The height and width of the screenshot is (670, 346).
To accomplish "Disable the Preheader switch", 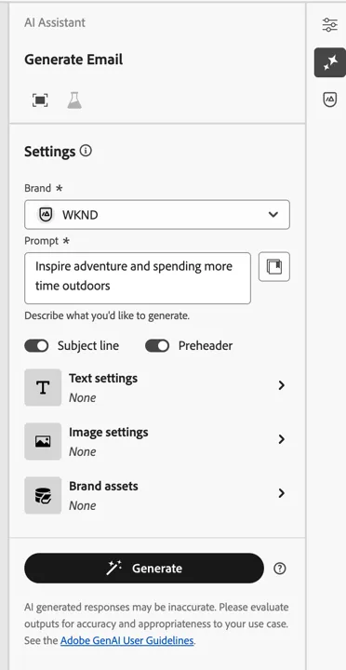I will click(157, 345).
